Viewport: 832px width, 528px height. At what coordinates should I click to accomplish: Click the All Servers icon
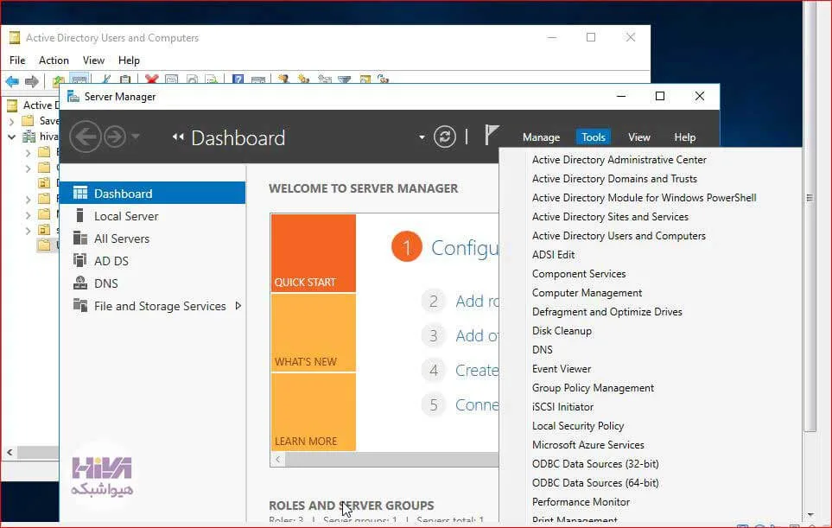(x=80, y=238)
